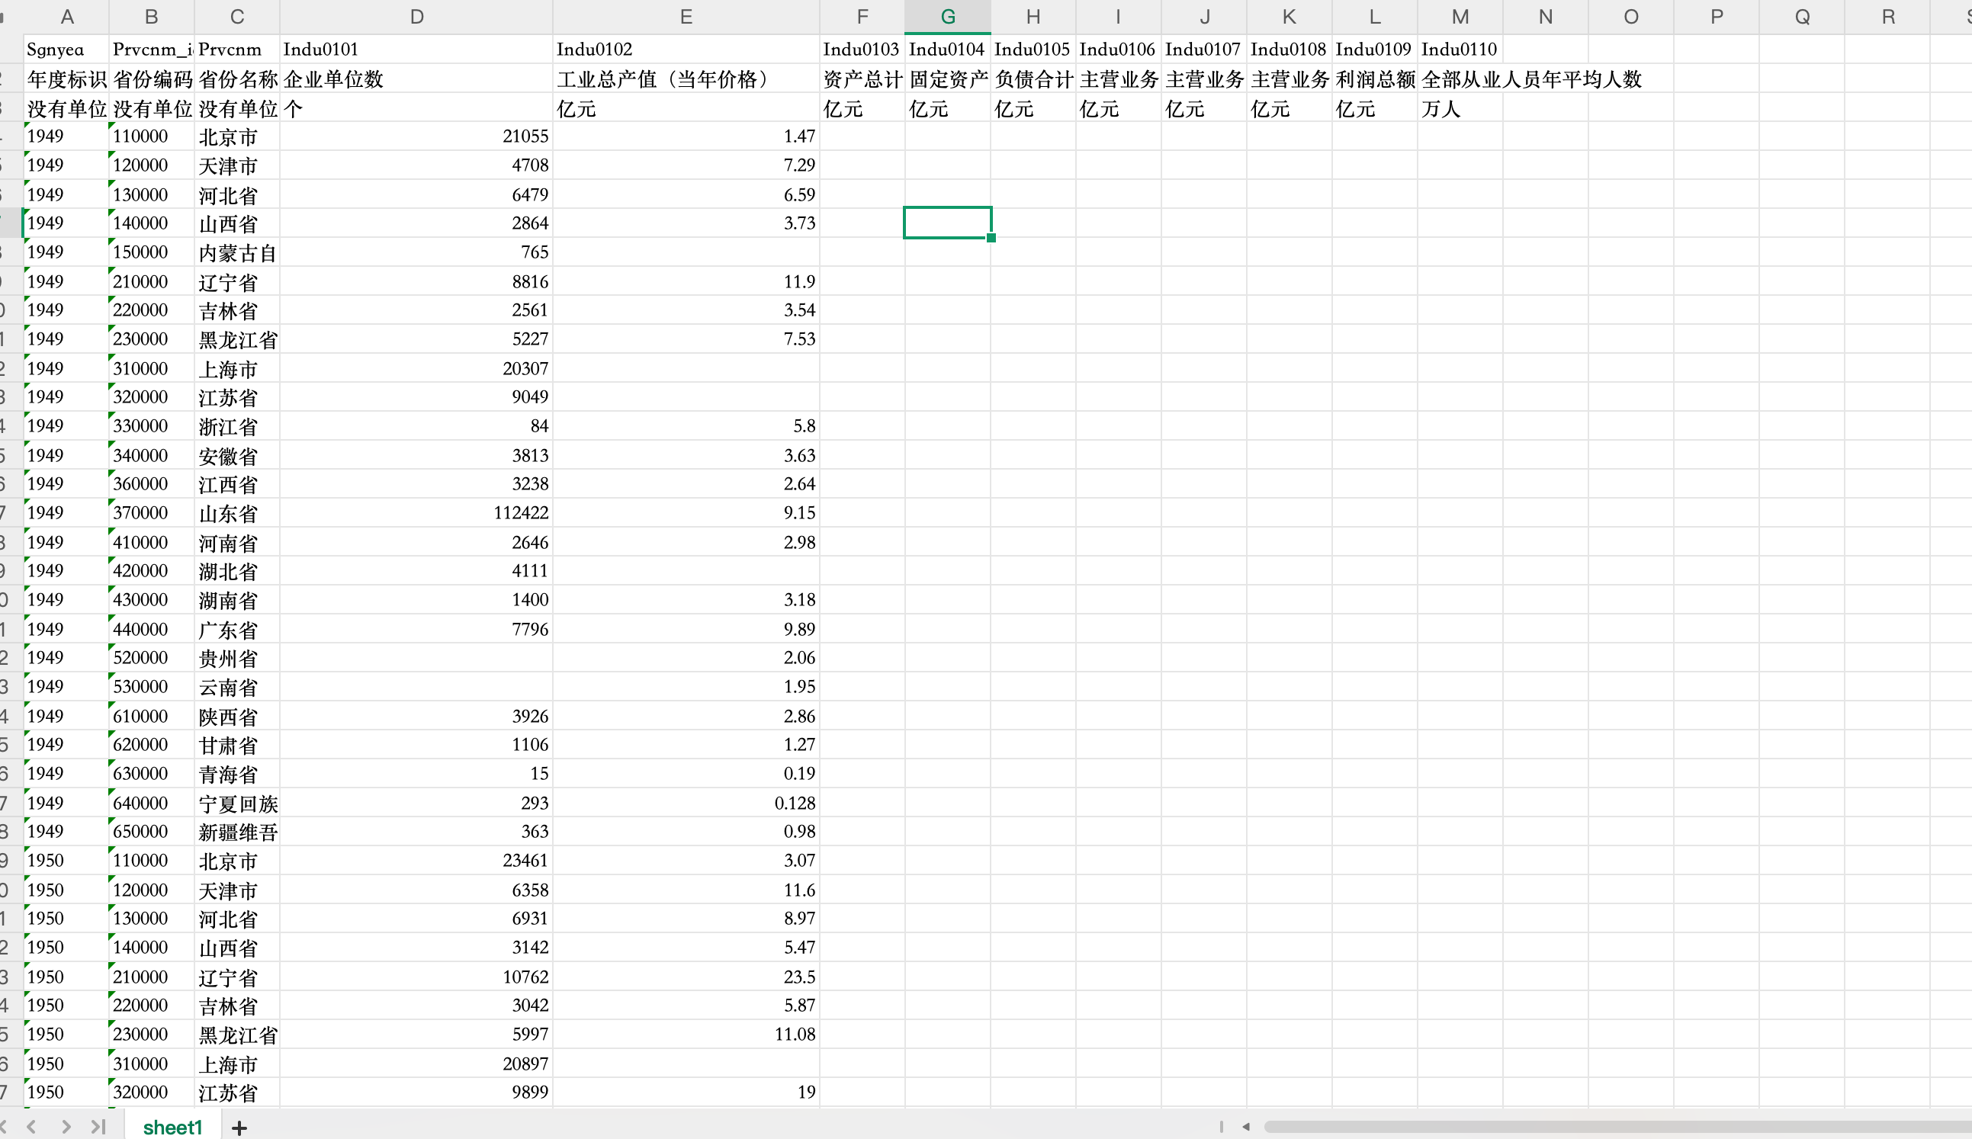Click the scrollbar split divider handle
Screen dimensions: 1972x1139
click(1221, 1127)
